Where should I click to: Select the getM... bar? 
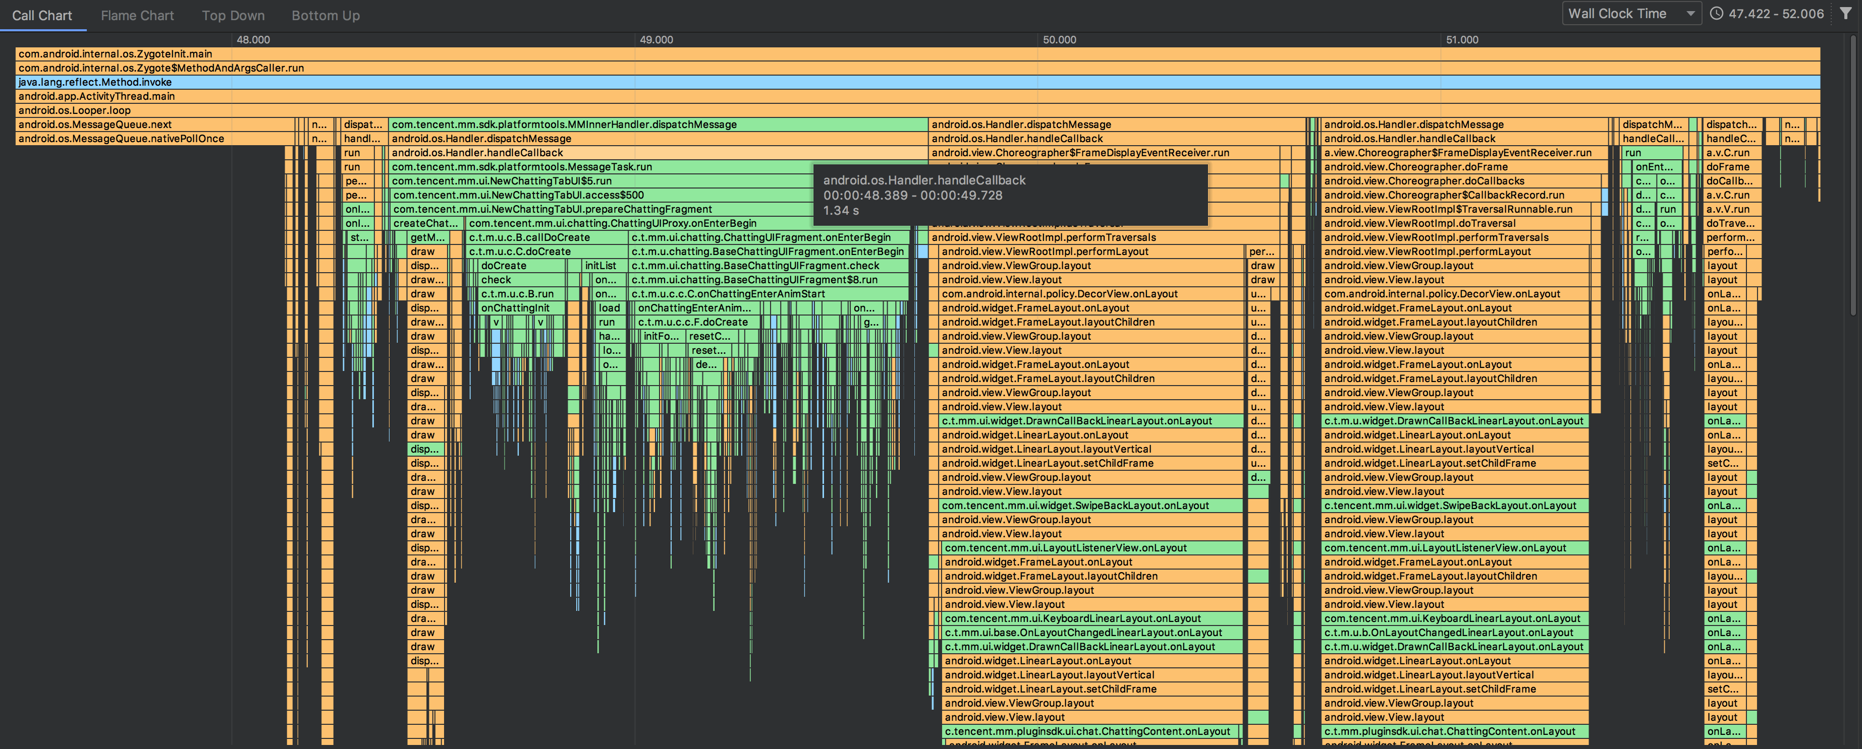pyautogui.click(x=428, y=237)
